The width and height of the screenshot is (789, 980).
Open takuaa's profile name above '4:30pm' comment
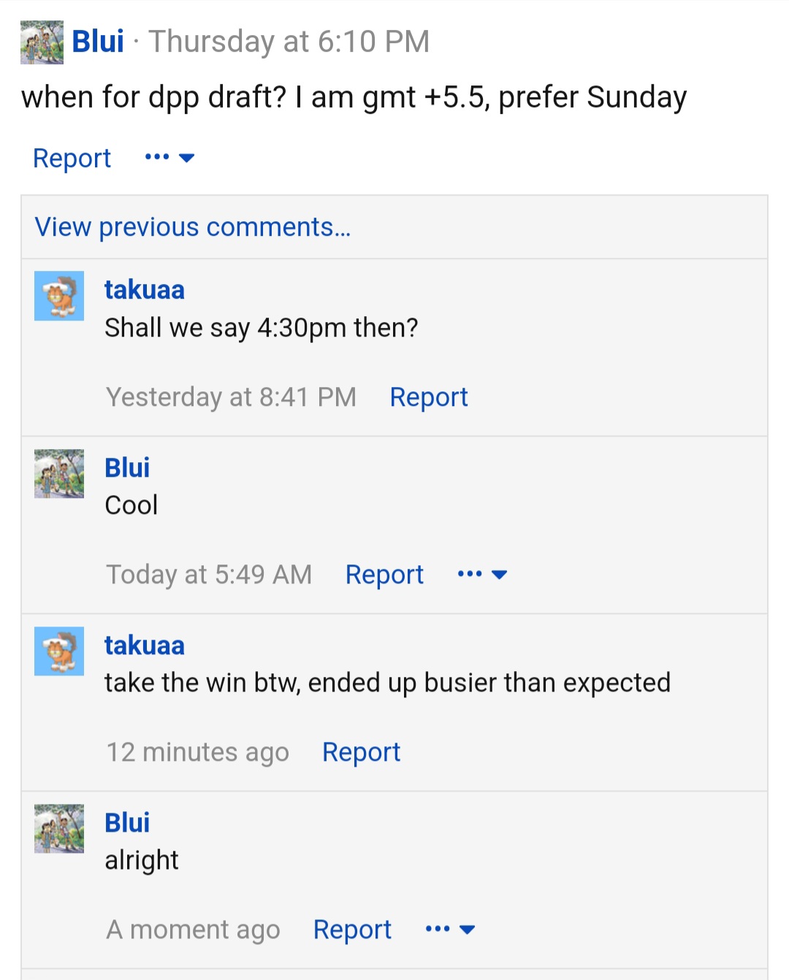[x=145, y=290]
